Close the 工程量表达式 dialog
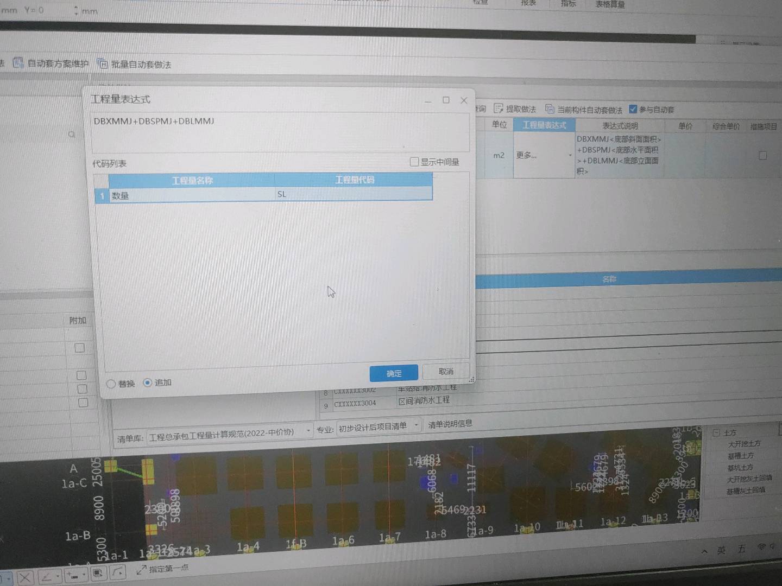The width and height of the screenshot is (782, 586). (x=464, y=100)
